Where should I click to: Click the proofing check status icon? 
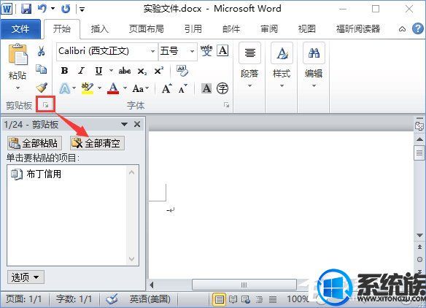[112, 299]
